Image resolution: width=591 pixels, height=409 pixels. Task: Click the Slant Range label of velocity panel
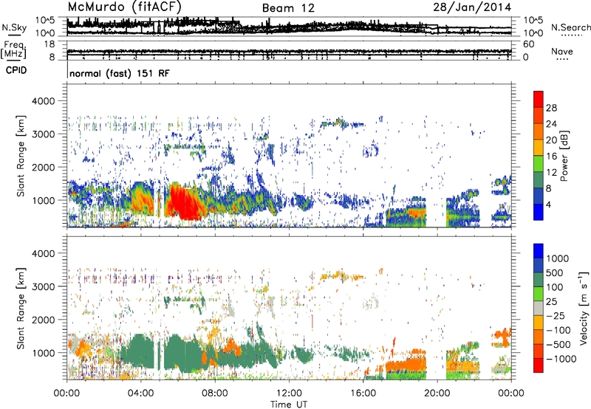[21, 308]
